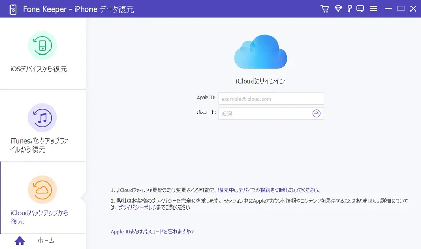Close the Fone Keeper window
This screenshot has width=421, height=249.
(x=413, y=9)
